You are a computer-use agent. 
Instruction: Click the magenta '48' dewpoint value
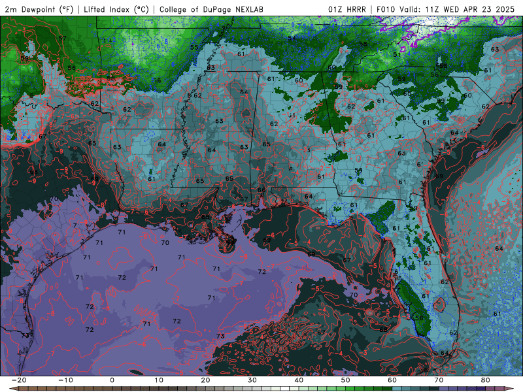[413, 44]
